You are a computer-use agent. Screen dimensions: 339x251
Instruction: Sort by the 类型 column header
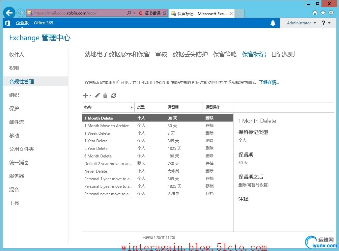(x=150, y=107)
